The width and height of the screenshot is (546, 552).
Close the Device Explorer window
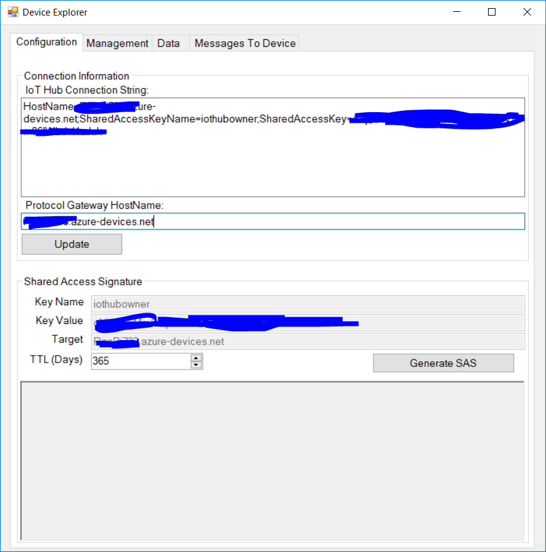(x=527, y=12)
